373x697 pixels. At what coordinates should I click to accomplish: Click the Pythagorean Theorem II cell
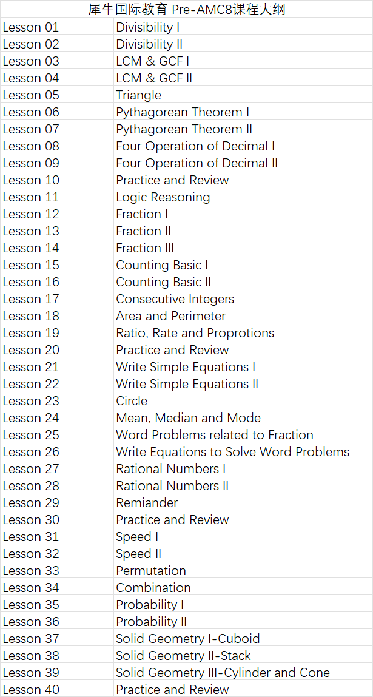coord(184,129)
